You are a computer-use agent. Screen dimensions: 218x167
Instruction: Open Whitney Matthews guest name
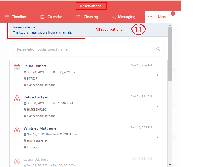tap(40, 128)
